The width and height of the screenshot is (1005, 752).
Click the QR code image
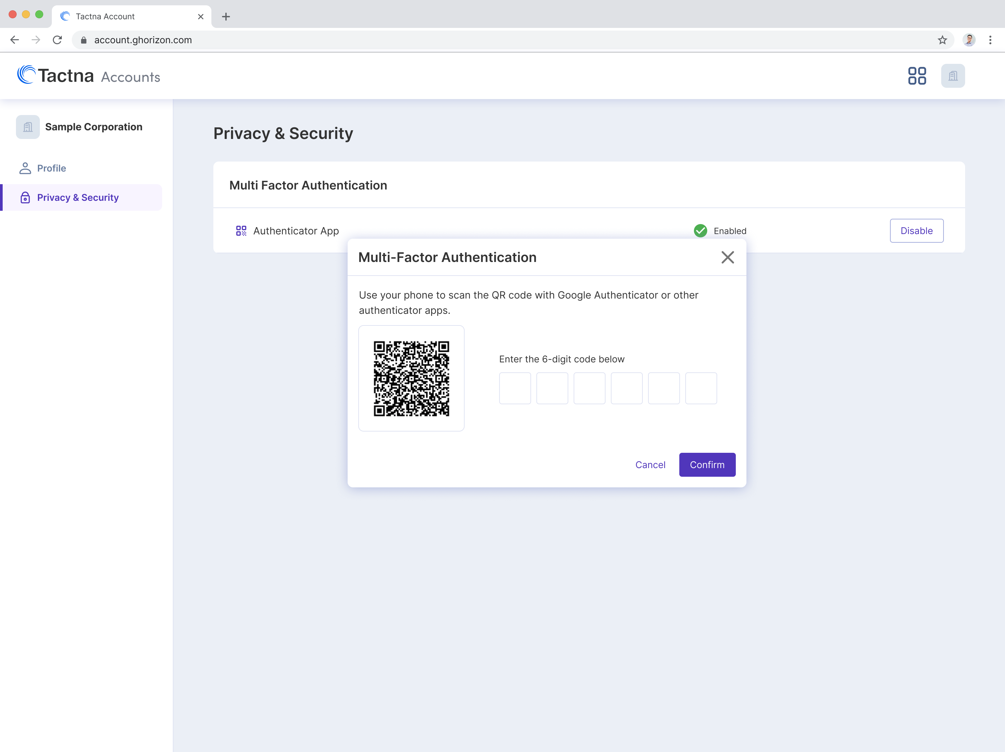(411, 378)
